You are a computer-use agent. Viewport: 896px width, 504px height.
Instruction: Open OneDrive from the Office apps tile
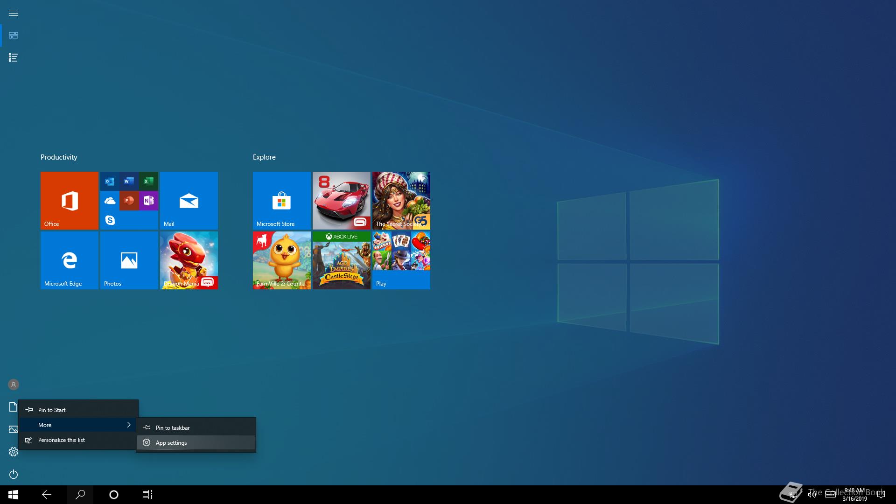point(110,201)
